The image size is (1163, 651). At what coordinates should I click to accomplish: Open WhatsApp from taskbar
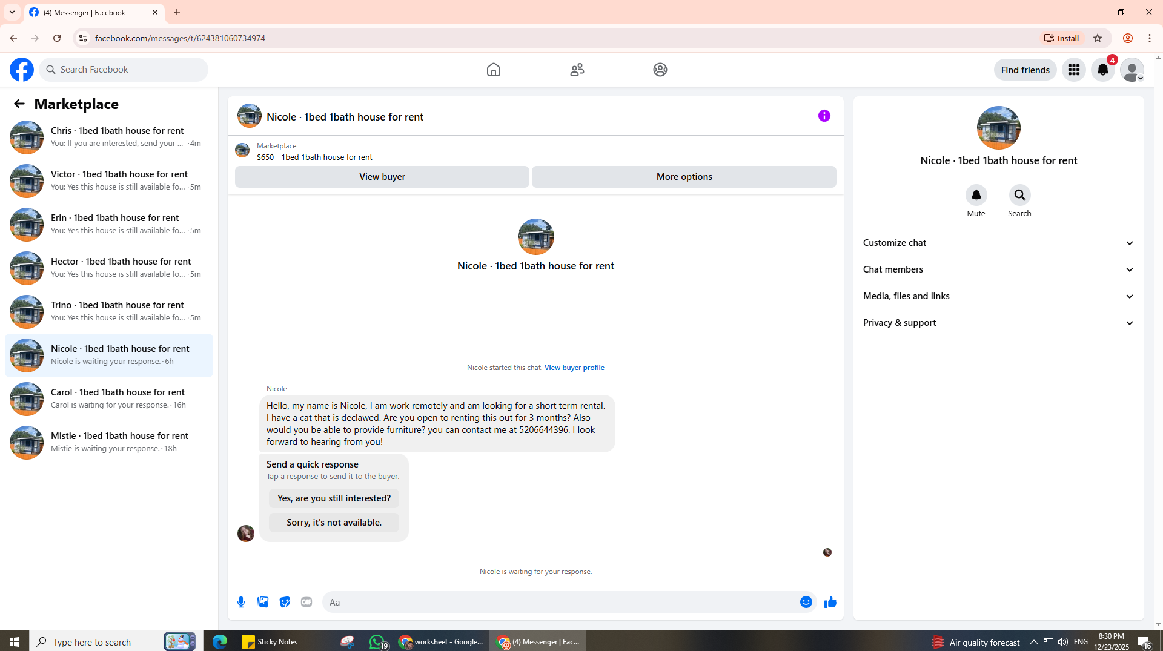pyautogui.click(x=377, y=641)
